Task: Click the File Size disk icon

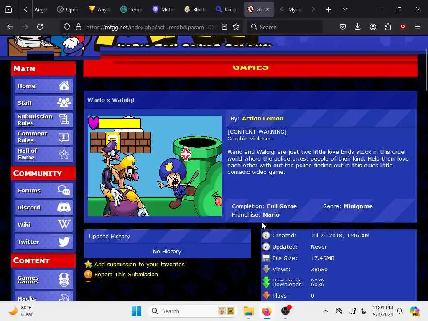Action: [x=266, y=258]
